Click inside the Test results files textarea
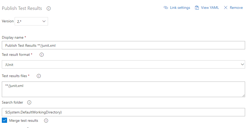The width and height of the screenshot is (249, 128). pyautogui.click(x=123, y=89)
